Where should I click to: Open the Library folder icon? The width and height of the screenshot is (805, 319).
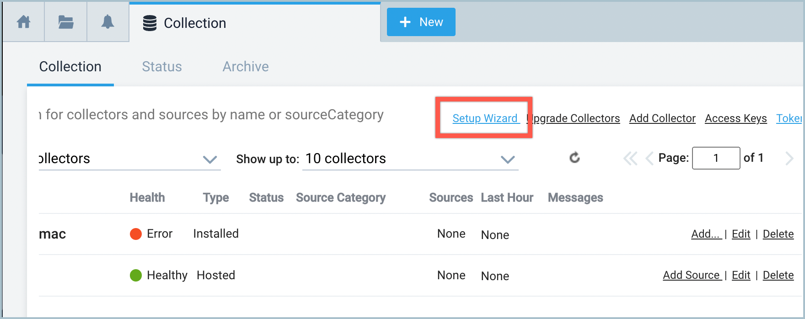66,22
